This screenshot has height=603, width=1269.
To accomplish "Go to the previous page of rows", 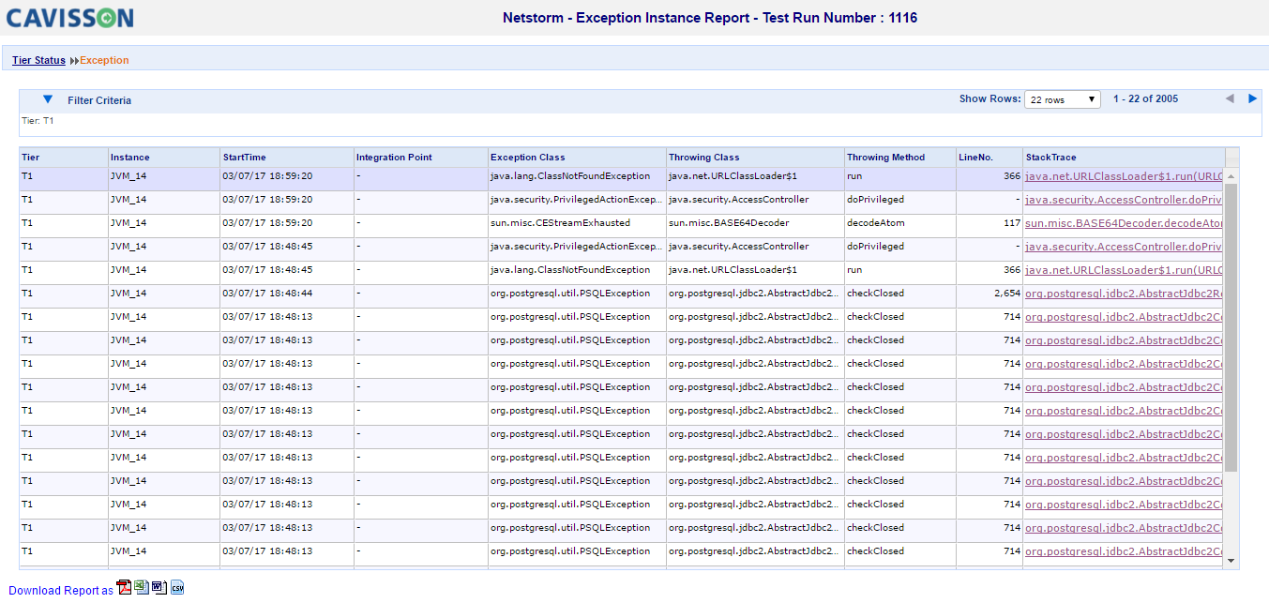I will [x=1230, y=98].
